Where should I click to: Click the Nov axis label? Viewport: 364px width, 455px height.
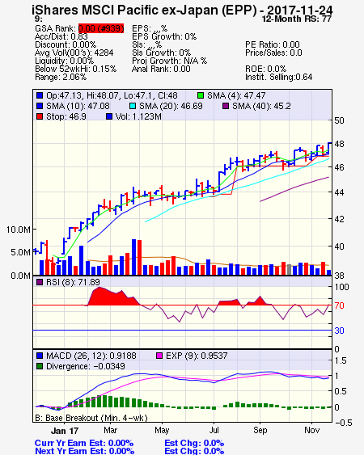coord(312,430)
